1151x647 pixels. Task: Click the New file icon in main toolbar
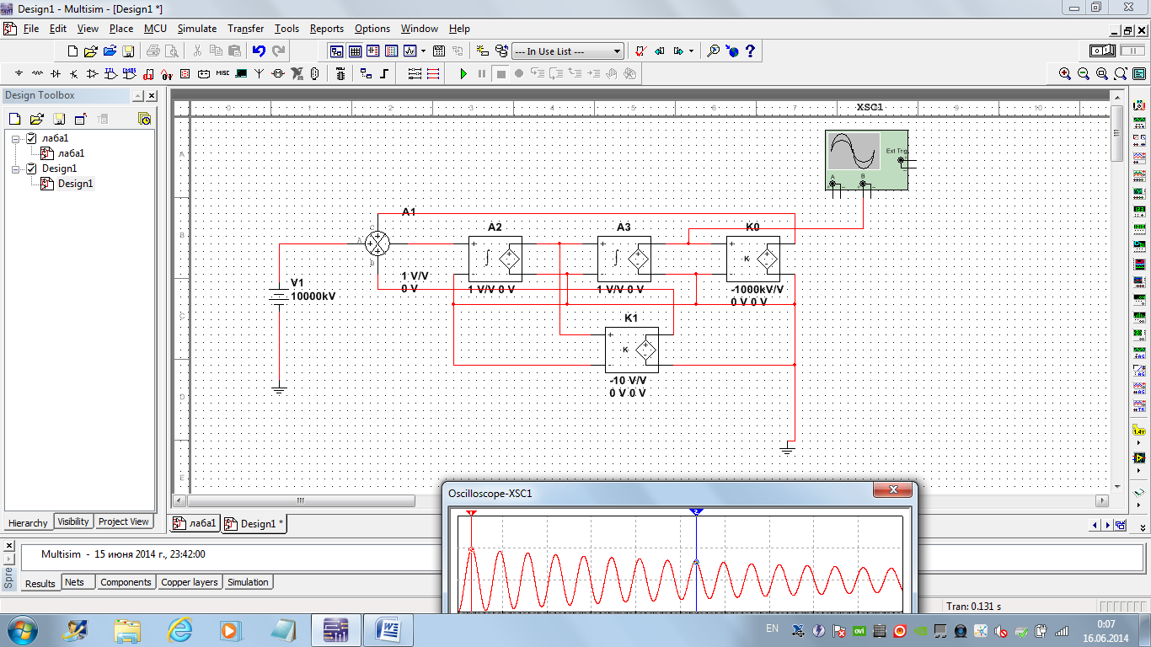pyautogui.click(x=72, y=51)
